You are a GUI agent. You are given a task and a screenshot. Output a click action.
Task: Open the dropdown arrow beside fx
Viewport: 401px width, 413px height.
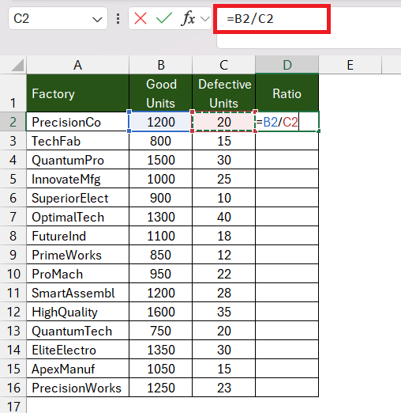[x=205, y=19]
